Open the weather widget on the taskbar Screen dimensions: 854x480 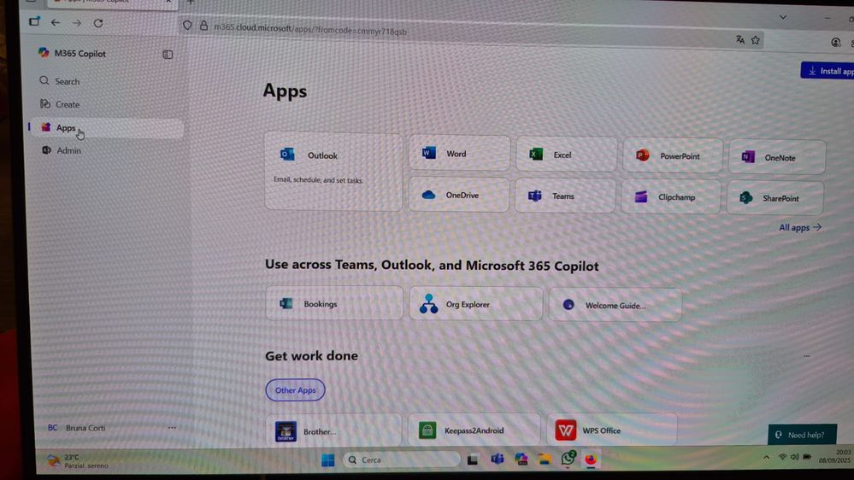(x=77, y=461)
